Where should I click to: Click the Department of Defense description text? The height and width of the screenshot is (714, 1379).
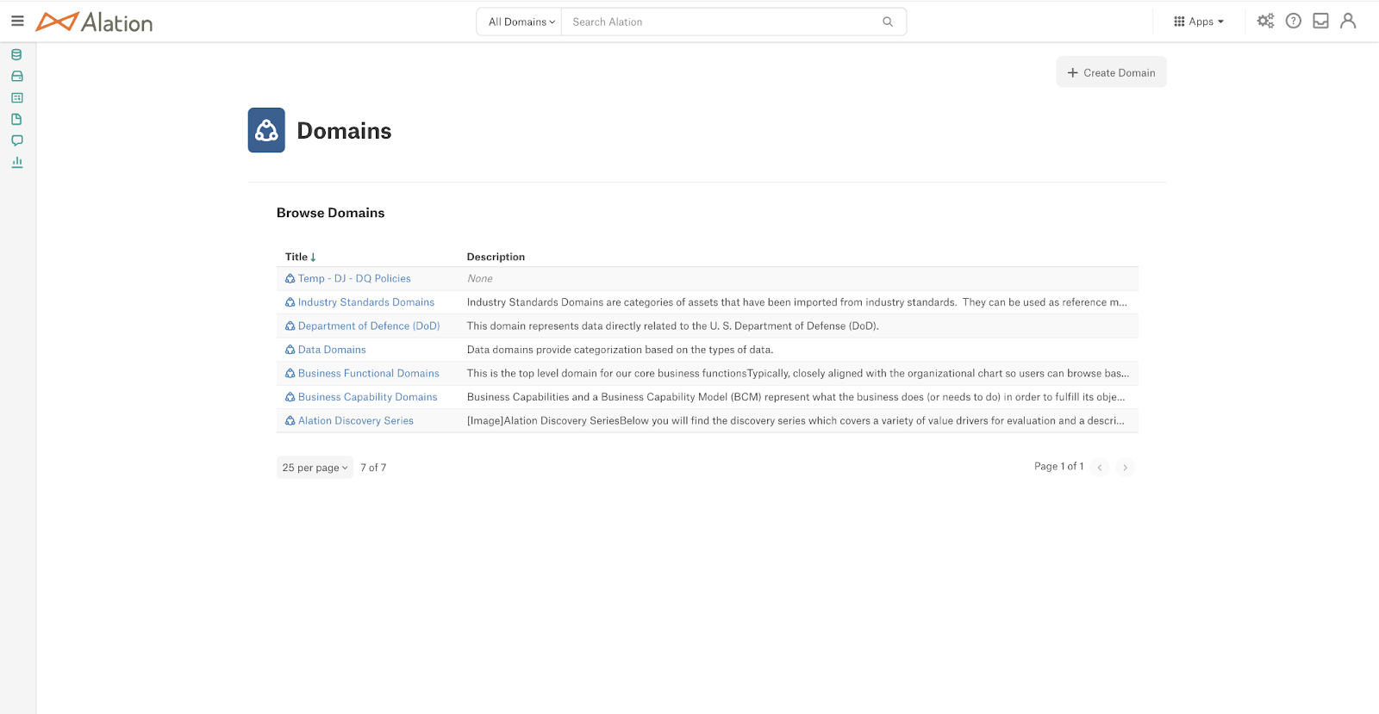[x=673, y=326]
